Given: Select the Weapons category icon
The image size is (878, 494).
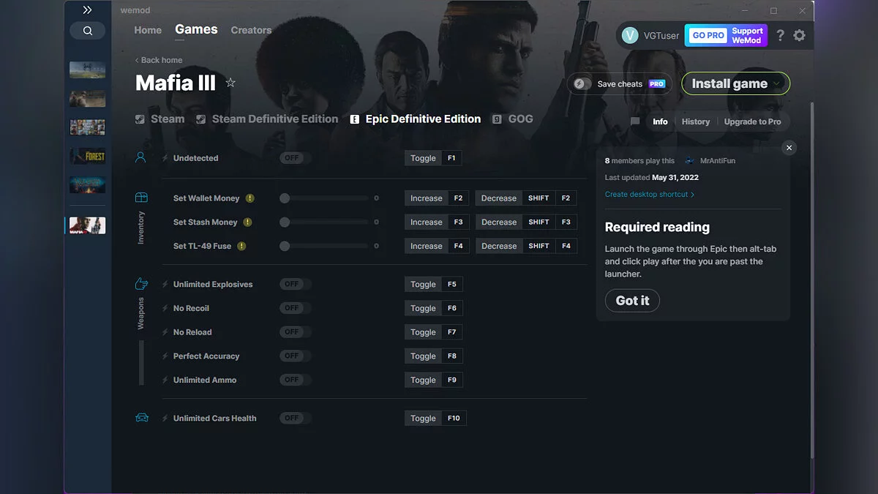Looking at the screenshot, I should [x=141, y=282].
